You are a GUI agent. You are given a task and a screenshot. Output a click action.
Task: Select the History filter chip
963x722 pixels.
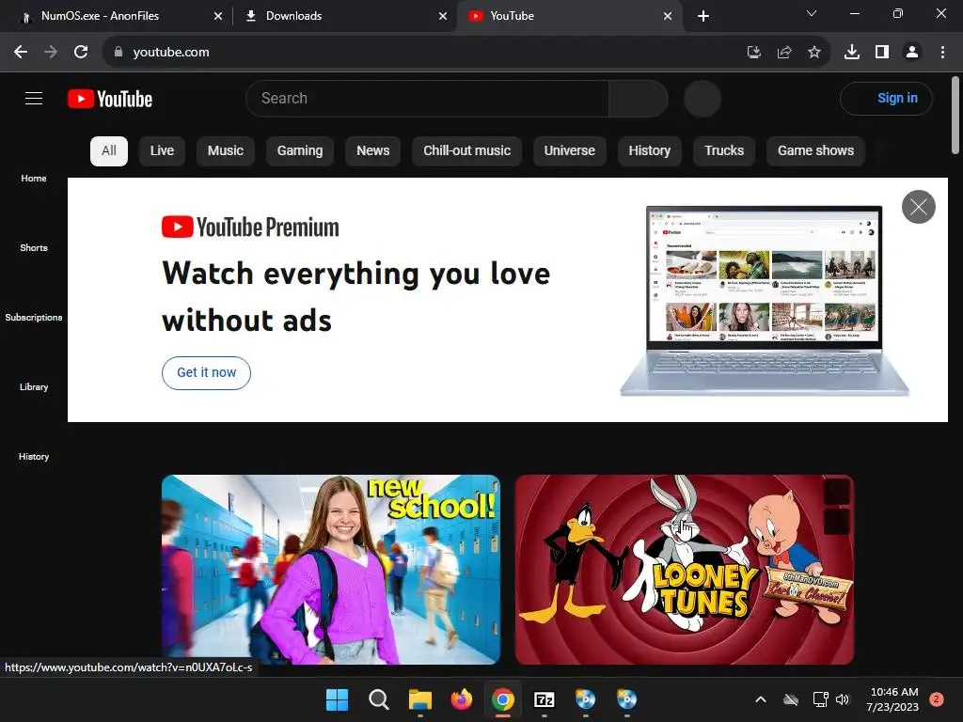click(649, 151)
